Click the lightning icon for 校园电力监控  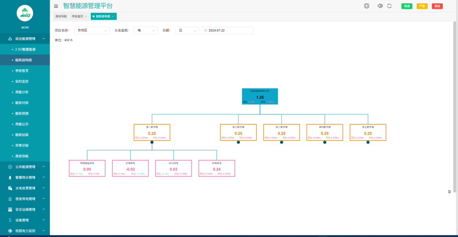click(10, 231)
